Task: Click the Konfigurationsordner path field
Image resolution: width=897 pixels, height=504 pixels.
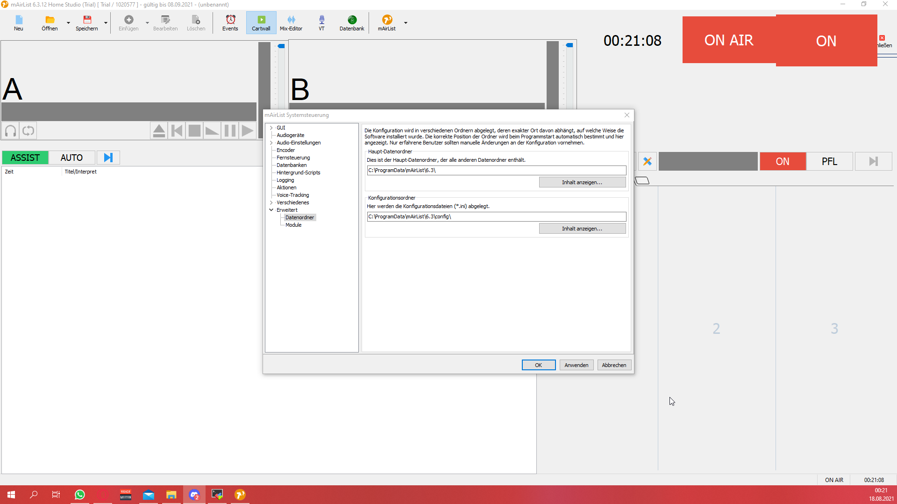Action: click(496, 217)
